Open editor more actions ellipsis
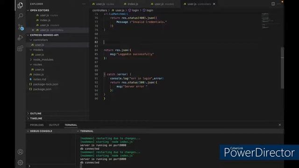Image resolution: width=299 pixels, height=168 pixels. (279, 4)
